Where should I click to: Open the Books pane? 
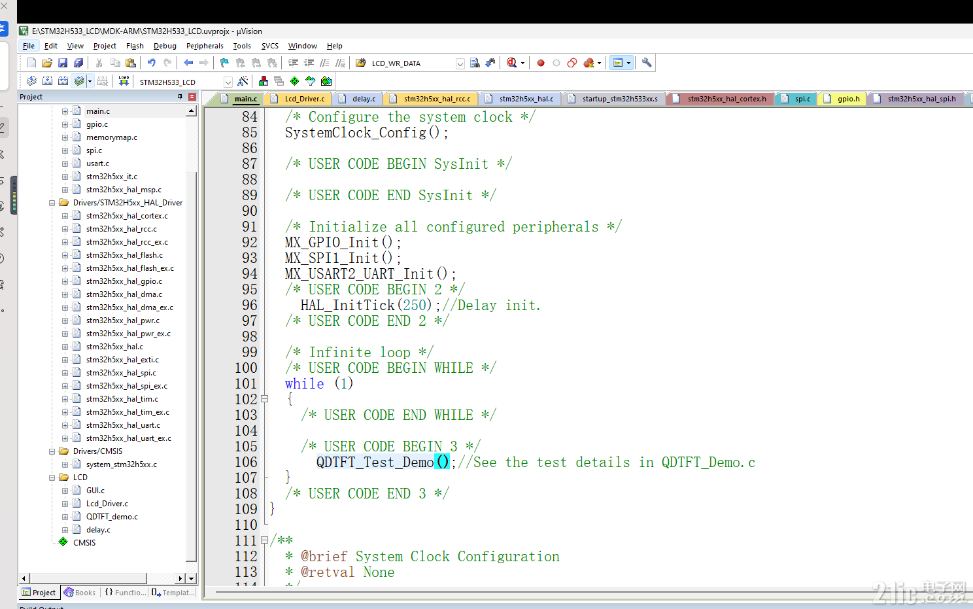coord(79,593)
